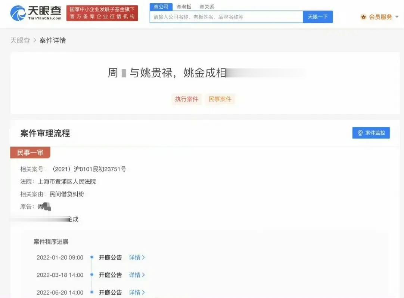Switch to the 查关系 search tab
The width and height of the screenshot is (404, 298).
pyautogui.click(x=206, y=7)
